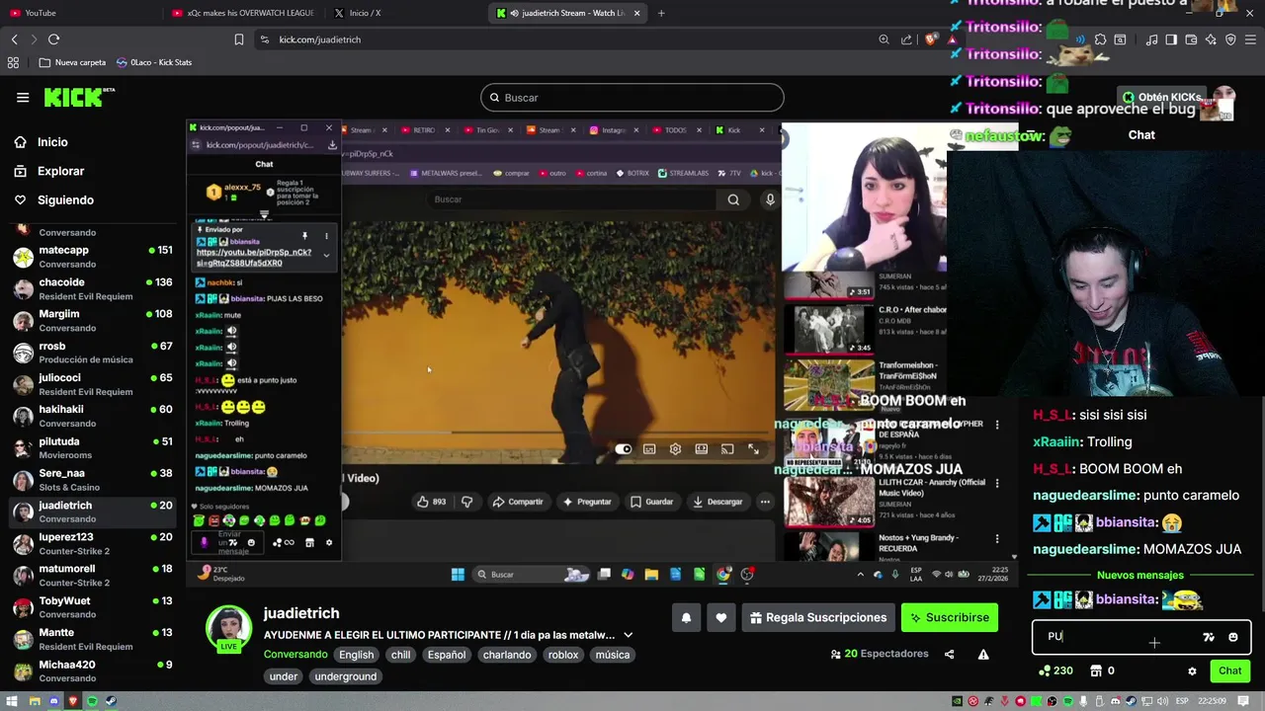Open a new browser tab

click(661, 13)
